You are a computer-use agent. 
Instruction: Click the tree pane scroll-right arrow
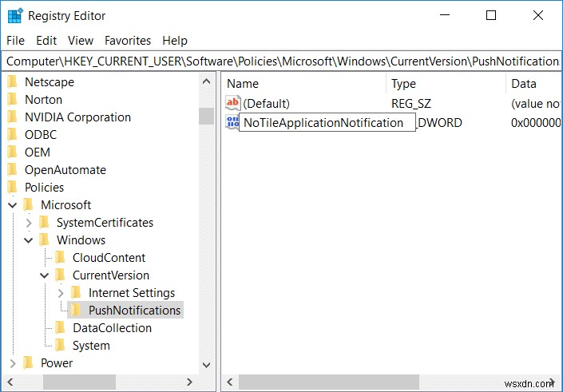tap(189, 382)
